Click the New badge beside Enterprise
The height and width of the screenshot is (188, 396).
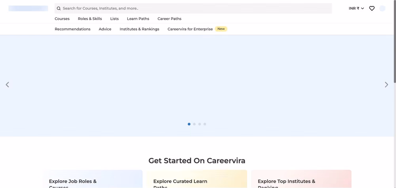[221, 29]
